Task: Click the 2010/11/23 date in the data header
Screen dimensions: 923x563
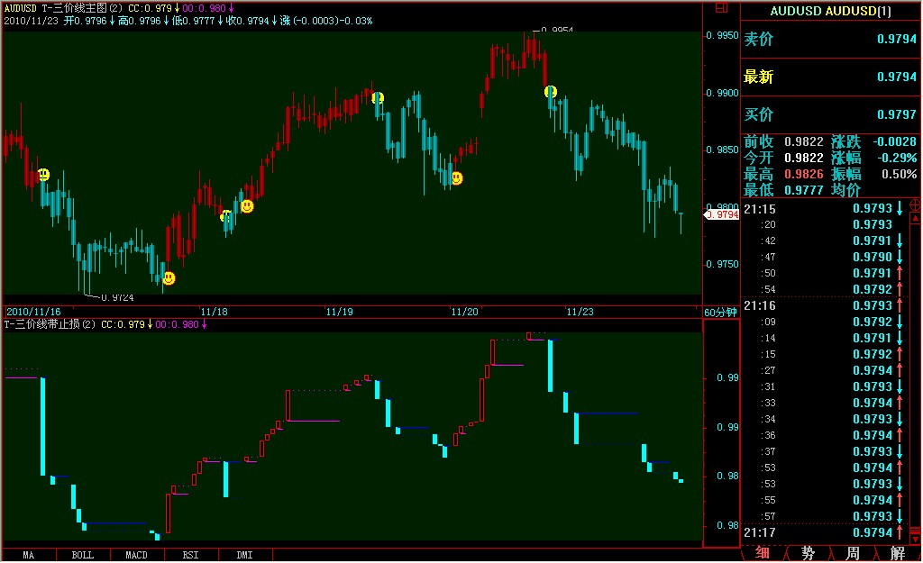Action: coord(32,21)
